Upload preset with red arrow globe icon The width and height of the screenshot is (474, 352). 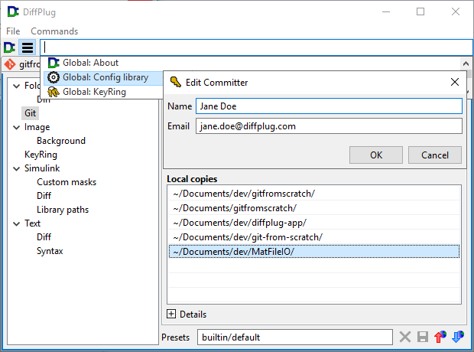coord(440,337)
